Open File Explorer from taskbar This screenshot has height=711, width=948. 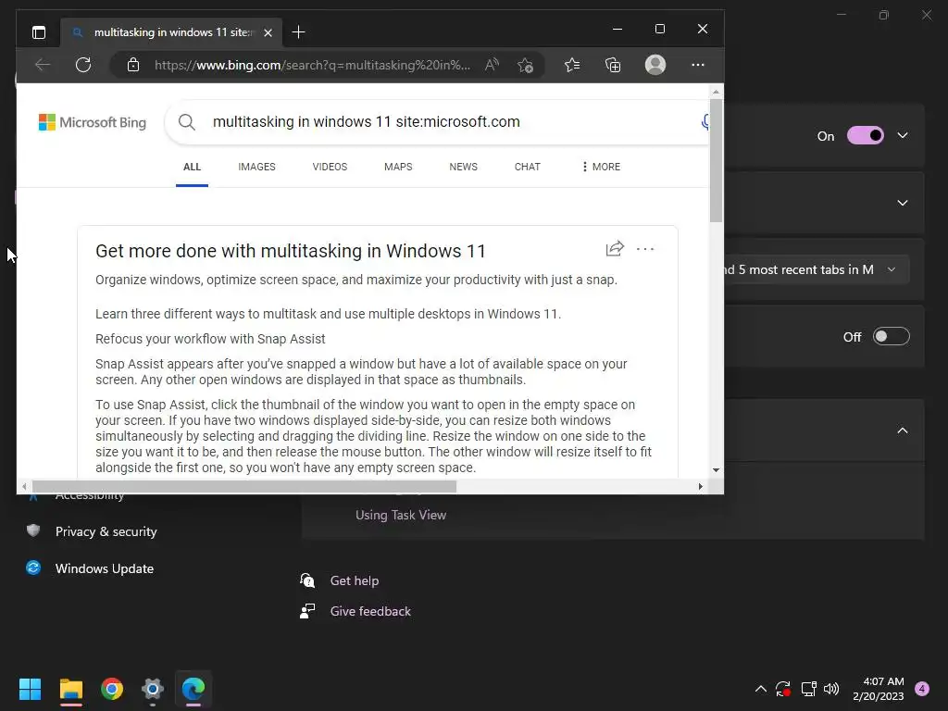pos(71,689)
